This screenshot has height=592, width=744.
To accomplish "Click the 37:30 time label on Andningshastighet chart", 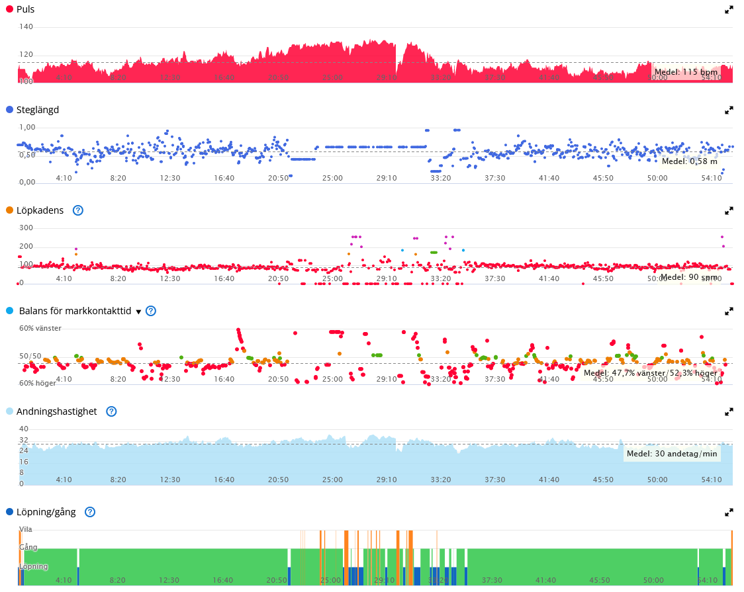I will point(495,479).
